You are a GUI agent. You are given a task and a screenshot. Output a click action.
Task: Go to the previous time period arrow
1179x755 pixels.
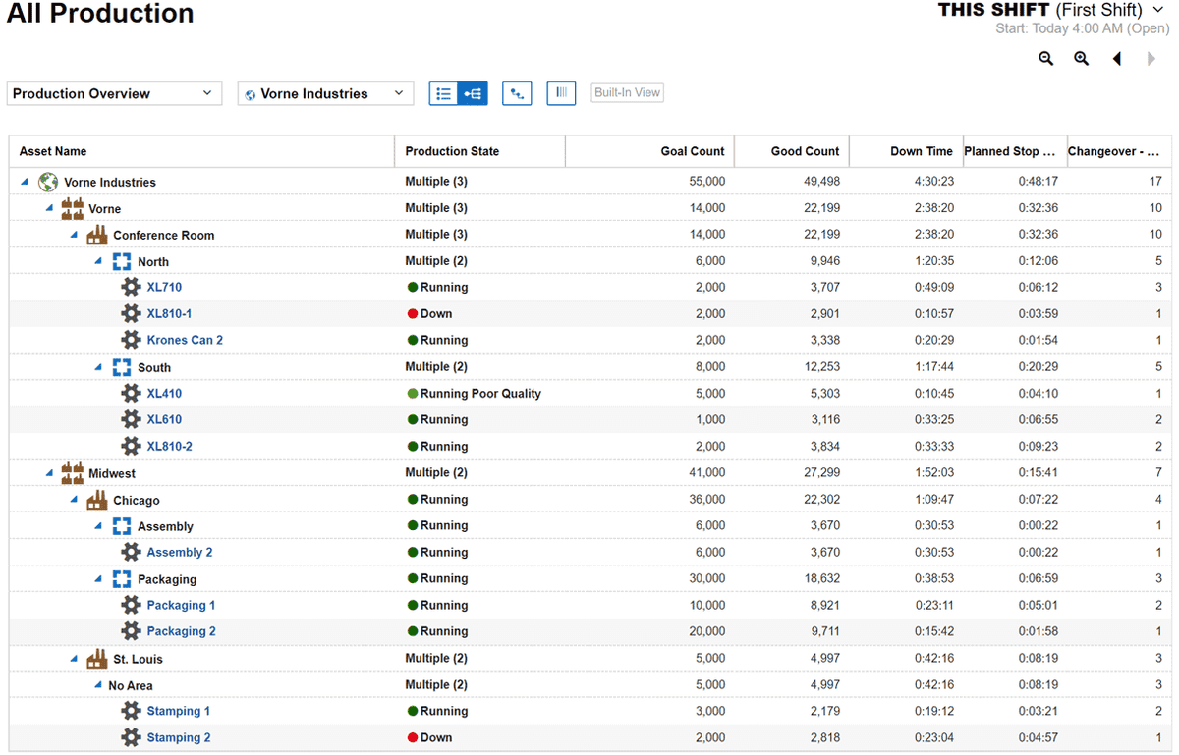pyautogui.click(x=1117, y=59)
